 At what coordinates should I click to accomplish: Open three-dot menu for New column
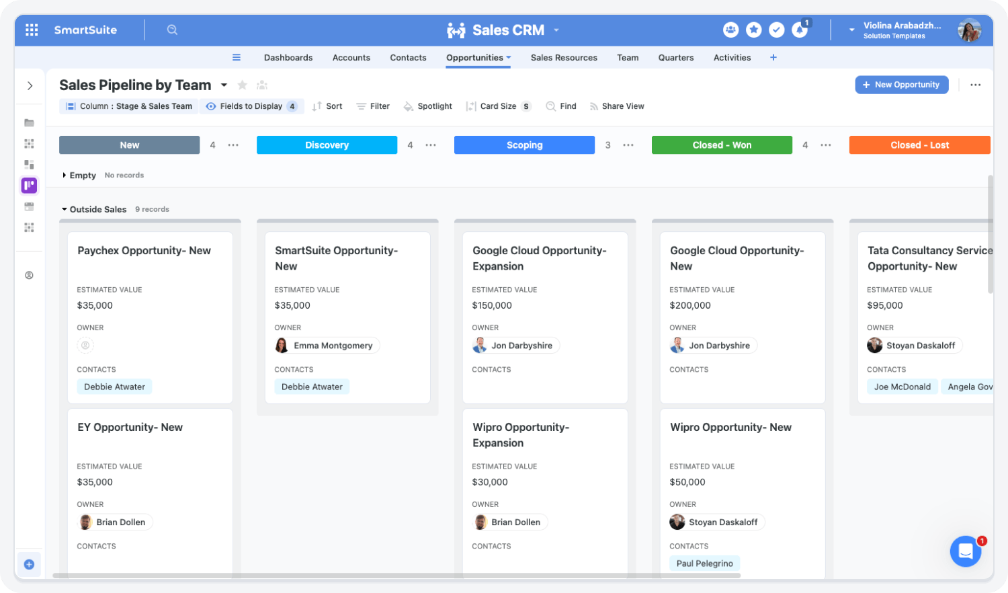[x=233, y=145]
